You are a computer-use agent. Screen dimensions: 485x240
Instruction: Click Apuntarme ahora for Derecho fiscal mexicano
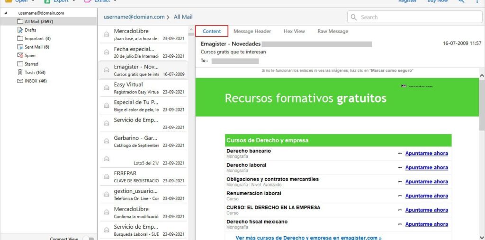(427, 224)
